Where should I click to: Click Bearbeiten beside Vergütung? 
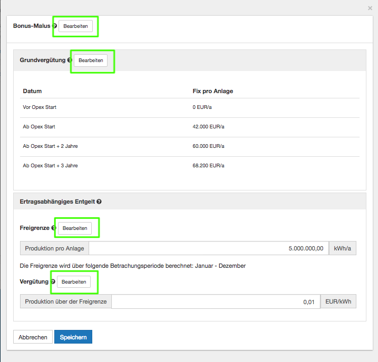click(x=74, y=282)
